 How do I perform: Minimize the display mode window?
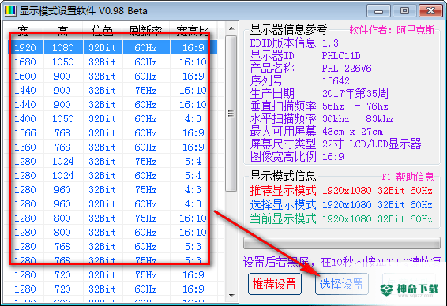pos(378,11)
